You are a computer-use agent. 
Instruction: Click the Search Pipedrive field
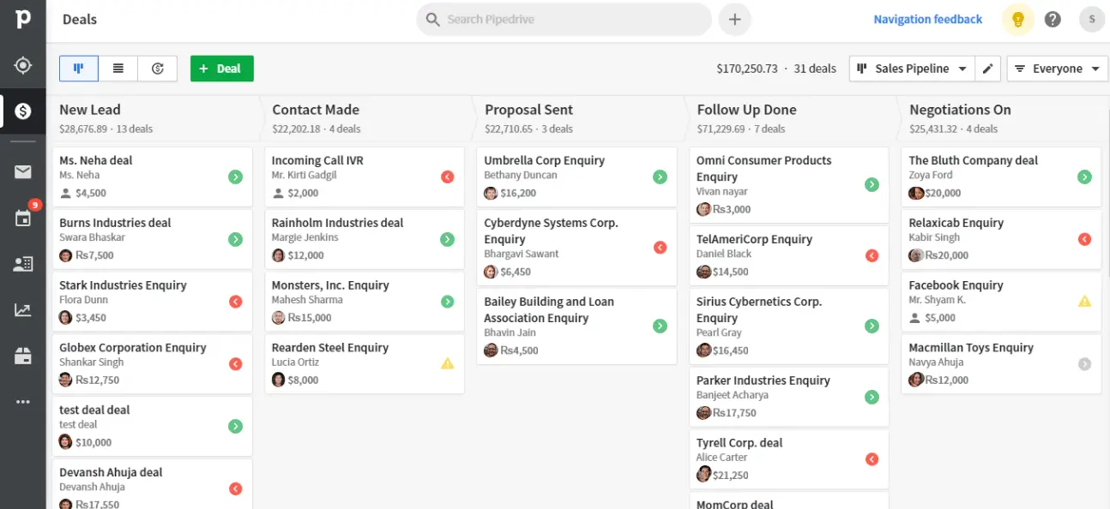[564, 19]
